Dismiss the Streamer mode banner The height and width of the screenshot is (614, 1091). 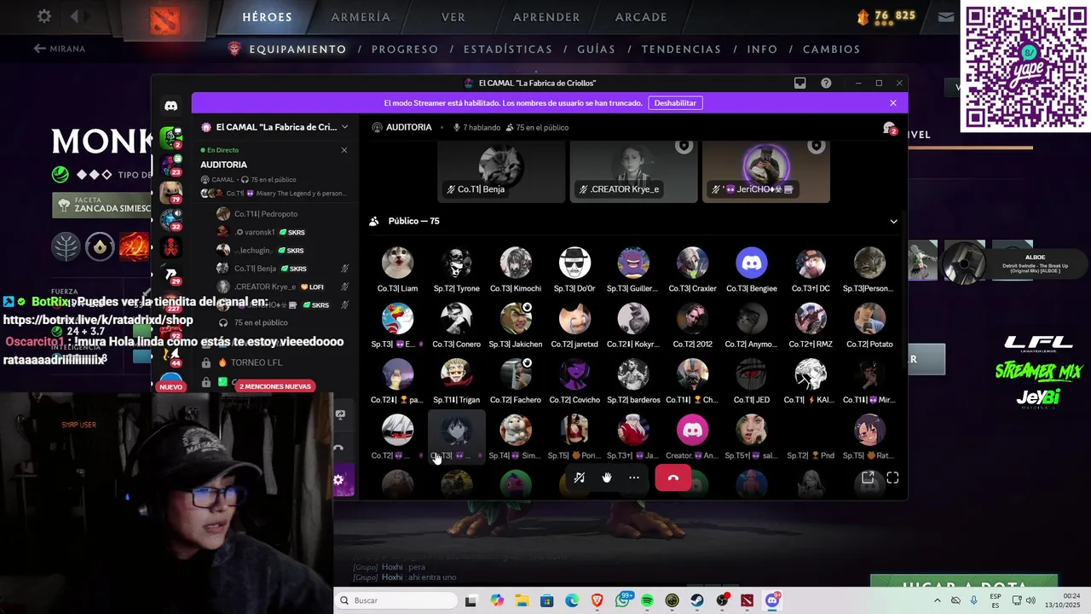892,103
